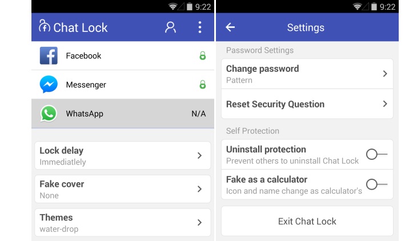Enable the Fake as a calculator switch
Viewport: 417px width, 241px height.
376,184
